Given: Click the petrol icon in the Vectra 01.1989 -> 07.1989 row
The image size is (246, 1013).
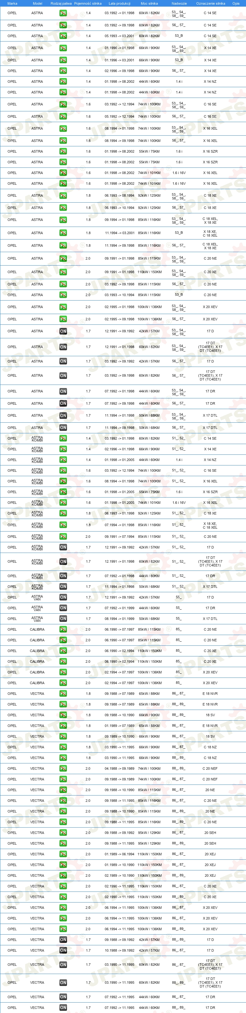Looking at the screenshot, I should point(63,726).
